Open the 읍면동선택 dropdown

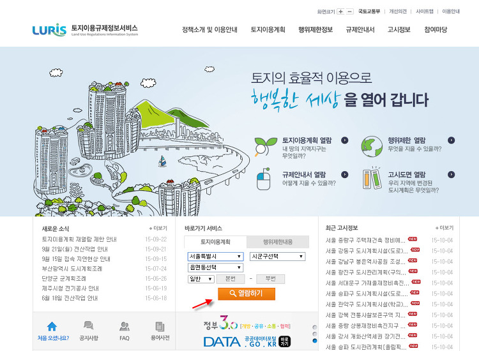[x=215, y=267]
